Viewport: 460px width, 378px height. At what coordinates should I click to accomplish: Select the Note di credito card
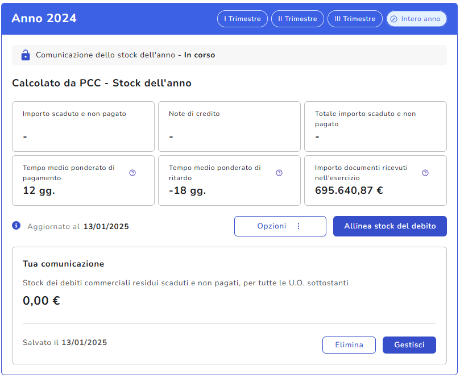click(x=229, y=126)
